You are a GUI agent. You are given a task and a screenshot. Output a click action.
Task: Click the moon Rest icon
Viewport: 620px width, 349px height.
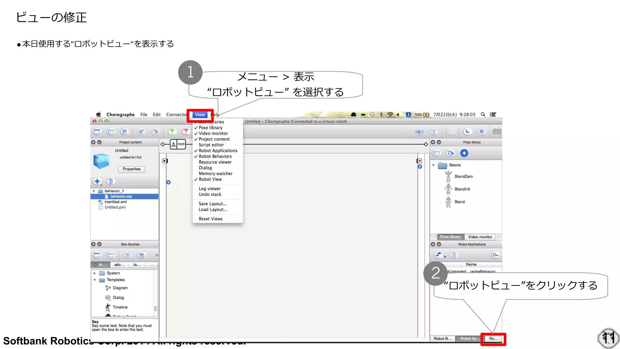click(468, 132)
